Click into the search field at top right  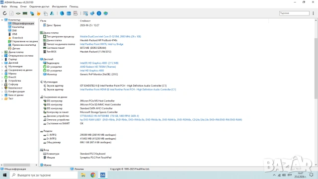(x=294, y=13)
